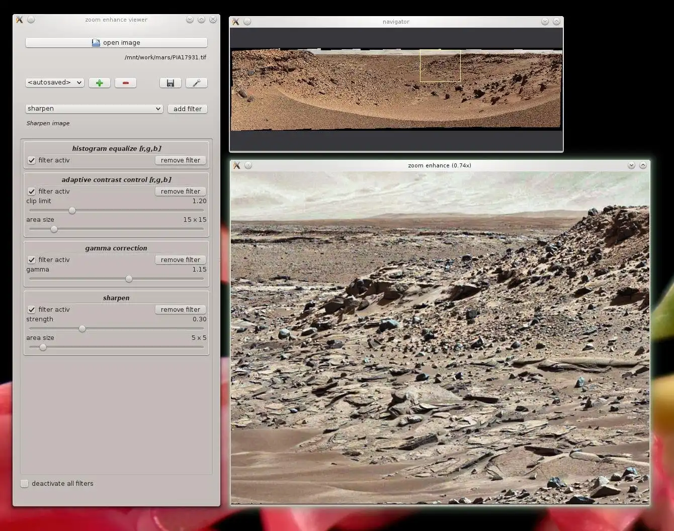Click the 'gamma correction' heading
Viewport: 674px width, 531px height.
pyautogui.click(x=116, y=248)
